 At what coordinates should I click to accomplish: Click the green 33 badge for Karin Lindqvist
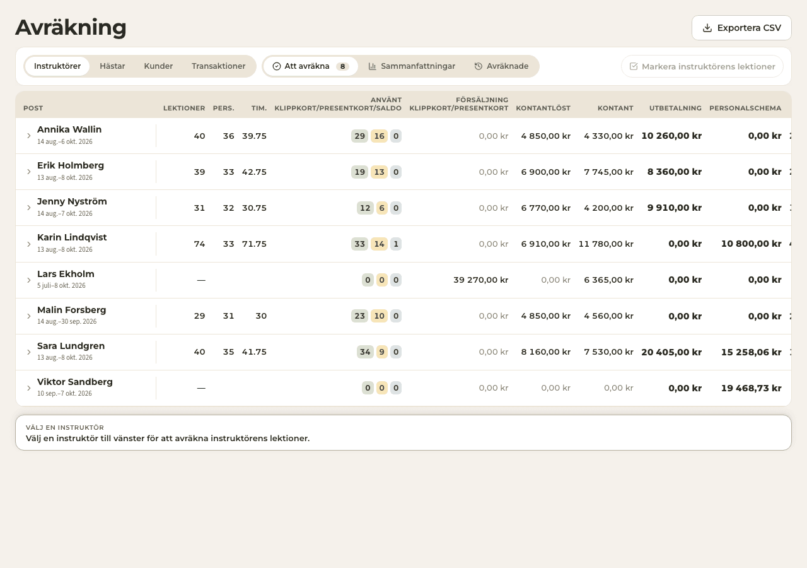click(359, 244)
